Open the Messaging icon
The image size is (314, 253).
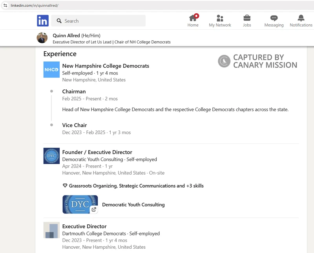[x=274, y=19]
